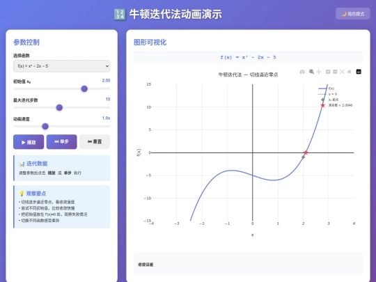
Task: Click the 播放 play button
Action: (29, 142)
